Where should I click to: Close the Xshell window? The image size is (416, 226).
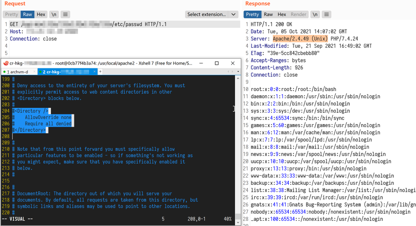pos(233,63)
